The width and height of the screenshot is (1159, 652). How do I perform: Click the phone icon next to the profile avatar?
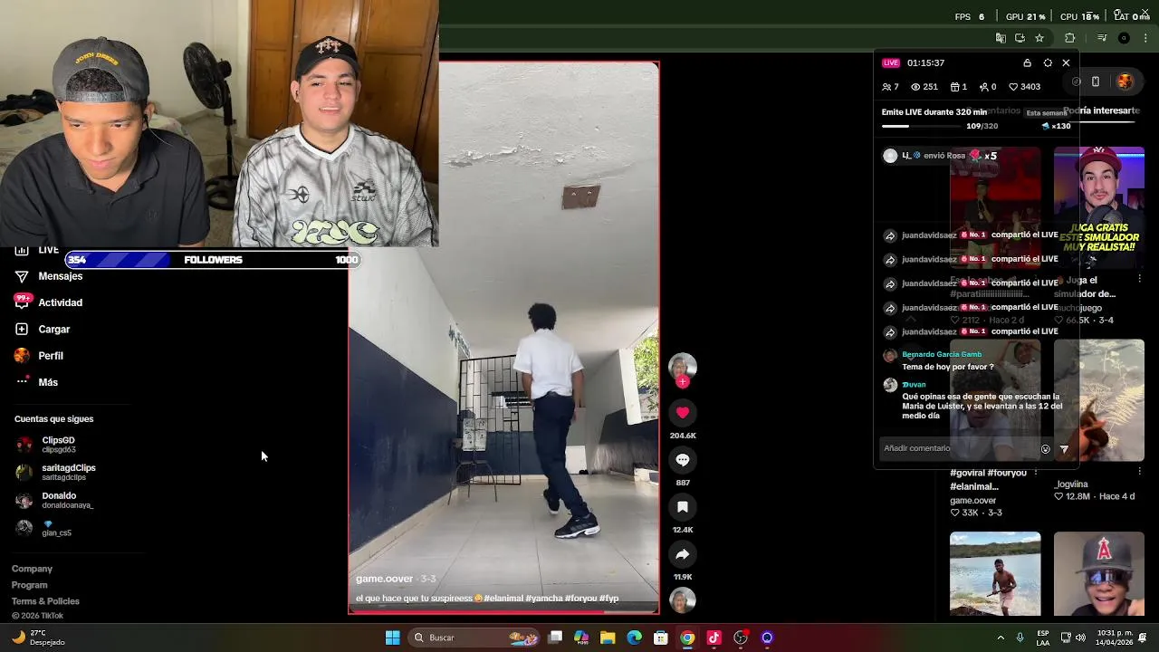tap(1096, 81)
